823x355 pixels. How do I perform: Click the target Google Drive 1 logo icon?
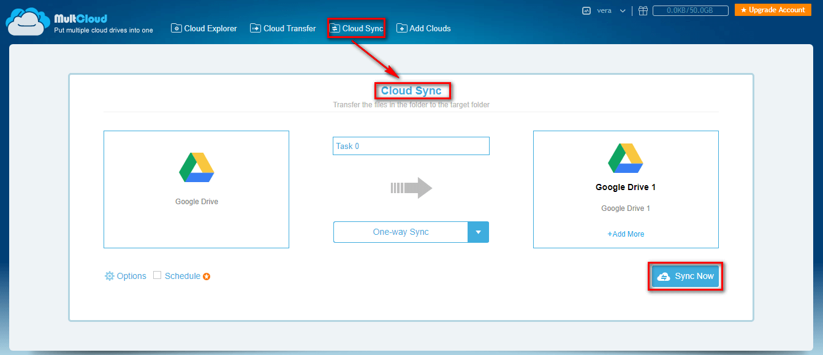click(625, 158)
